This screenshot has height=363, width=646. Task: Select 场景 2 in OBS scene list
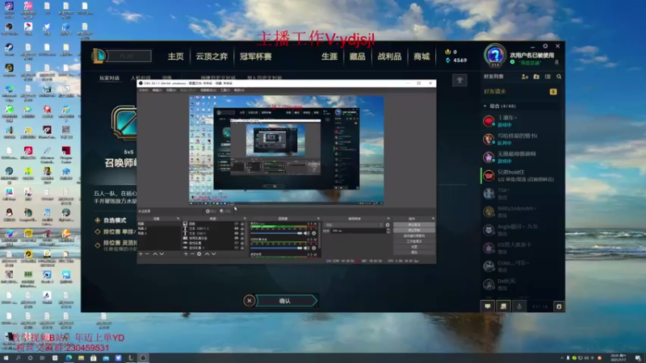(158, 228)
